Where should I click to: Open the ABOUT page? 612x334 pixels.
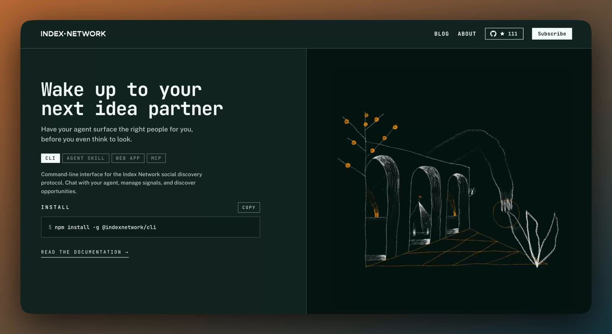click(x=467, y=34)
